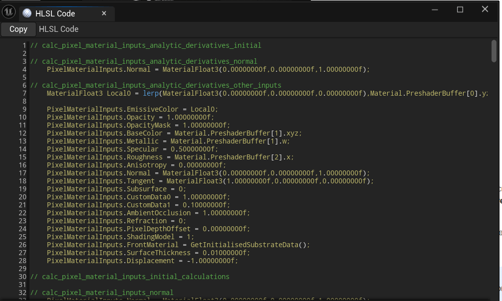Image resolution: width=502 pixels, height=301 pixels.
Task: Click the PixelMaterialInputs.BaseColor assignment line
Action: point(174,133)
